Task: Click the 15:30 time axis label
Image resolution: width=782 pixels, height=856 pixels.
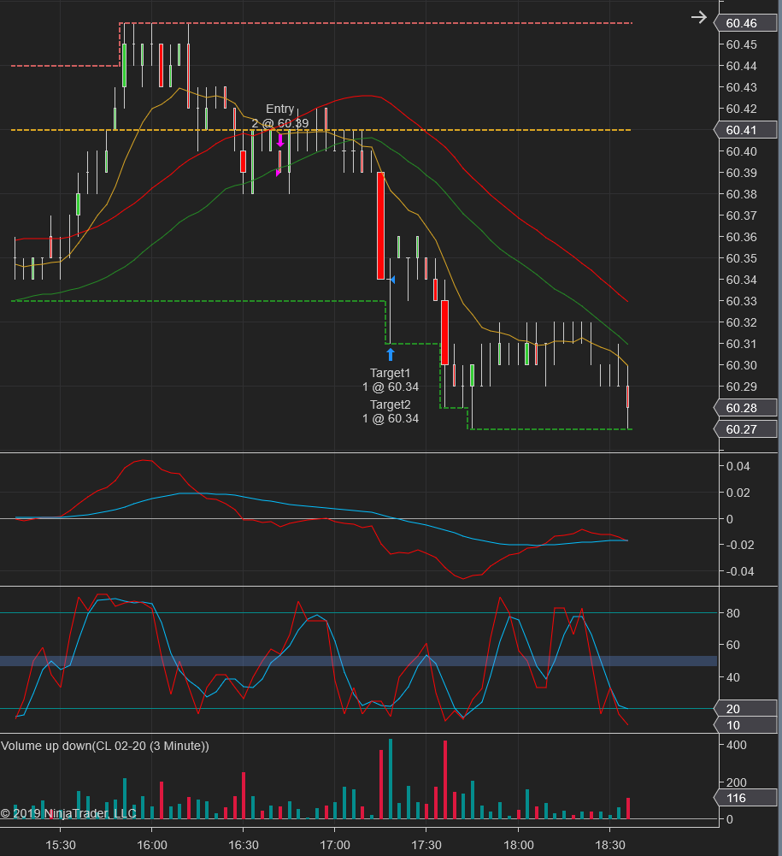Action: [61, 845]
